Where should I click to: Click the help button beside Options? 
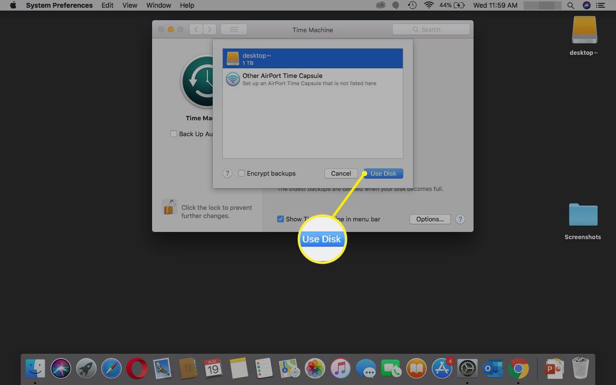(x=460, y=219)
